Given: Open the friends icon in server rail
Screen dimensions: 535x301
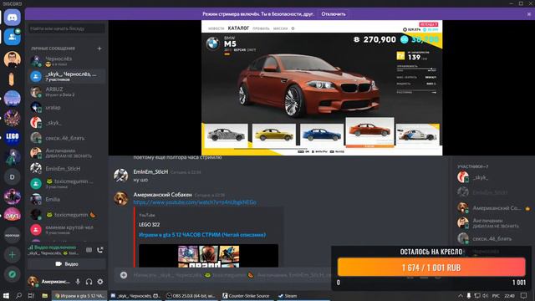Looking at the screenshot, I should click(x=13, y=37).
